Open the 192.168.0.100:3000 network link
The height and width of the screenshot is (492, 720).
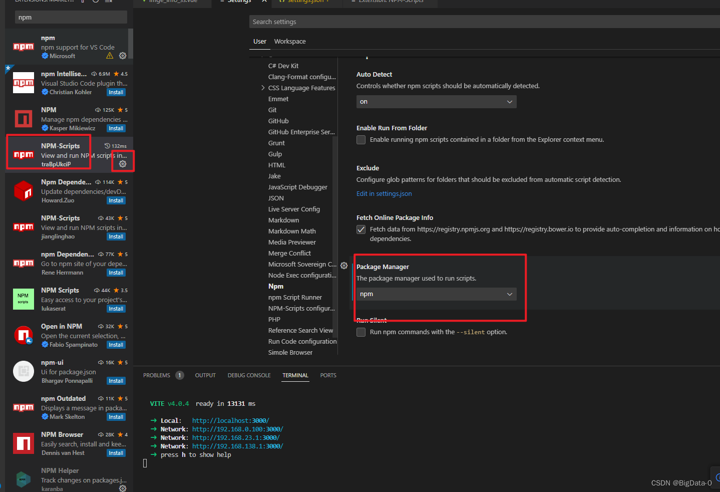(x=238, y=429)
